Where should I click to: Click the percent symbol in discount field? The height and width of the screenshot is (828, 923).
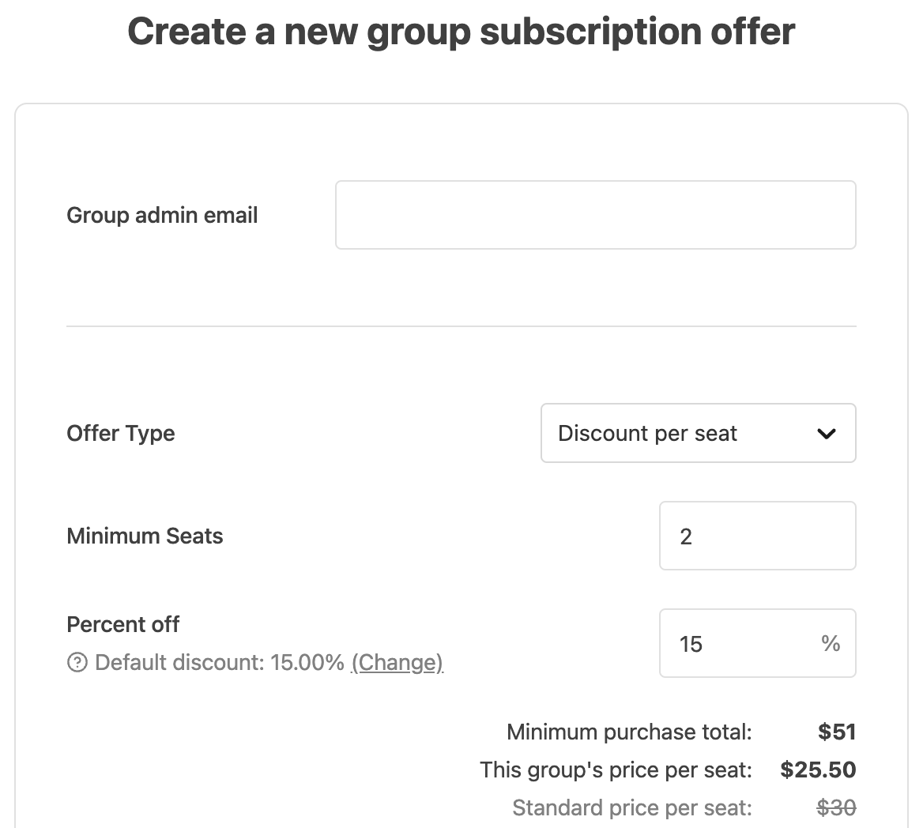tap(831, 643)
